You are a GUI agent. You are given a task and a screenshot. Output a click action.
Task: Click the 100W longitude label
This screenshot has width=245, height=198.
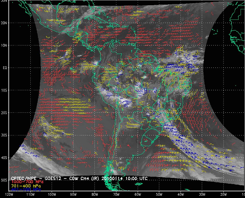point(52,195)
